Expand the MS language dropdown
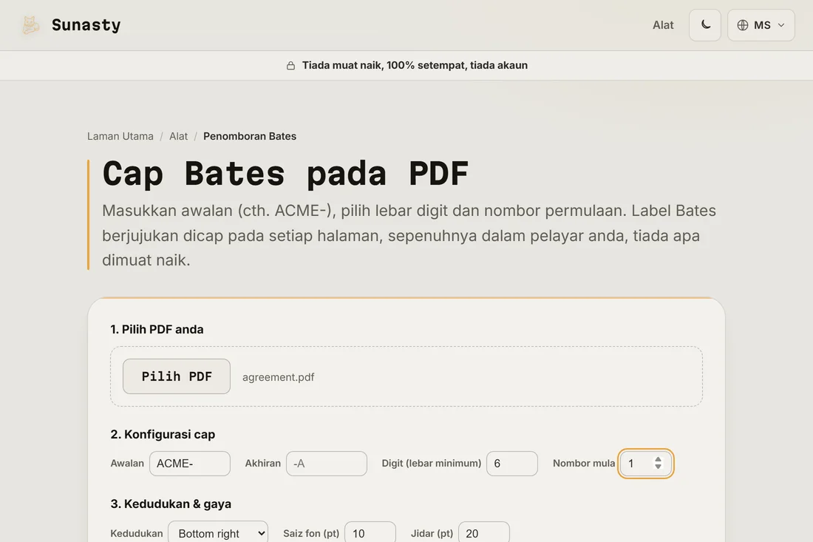The image size is (813, 542). coord(761,25)
